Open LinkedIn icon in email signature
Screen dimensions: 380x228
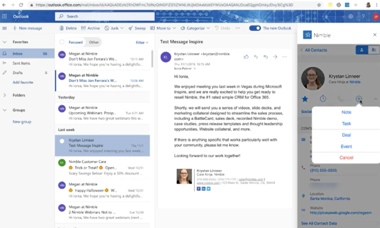click(x=204, y=189)
